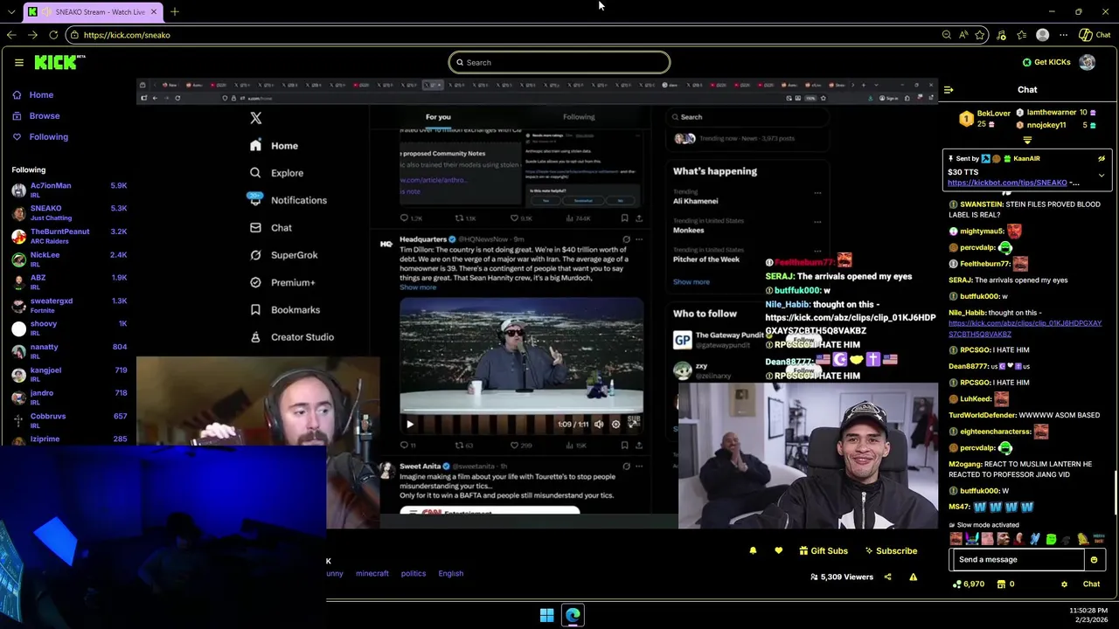Image resolution: width=1119 pixels, height=629 pixels.
Task: Refresh the browser page
Action: coord(53,35)
